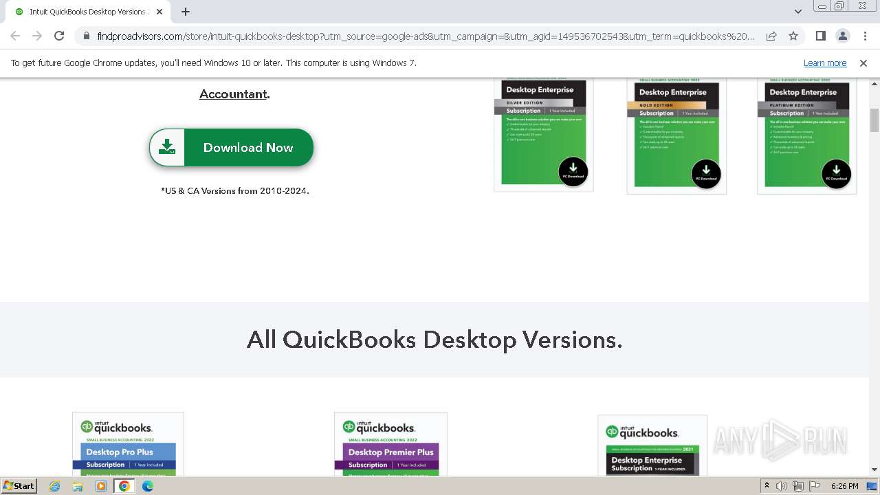Screen dimensions: 880x495
Task: Open the Desktop Premier Plus product card
Action: (x=390, y=443)
